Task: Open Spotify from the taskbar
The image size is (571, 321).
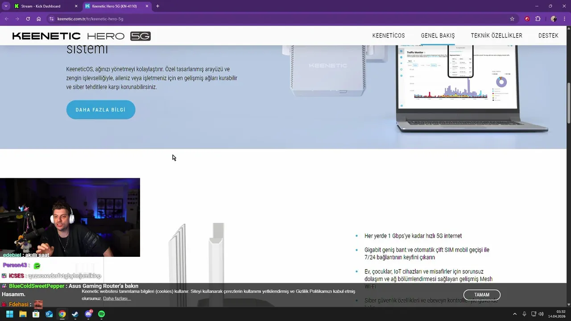Action: 101,314
